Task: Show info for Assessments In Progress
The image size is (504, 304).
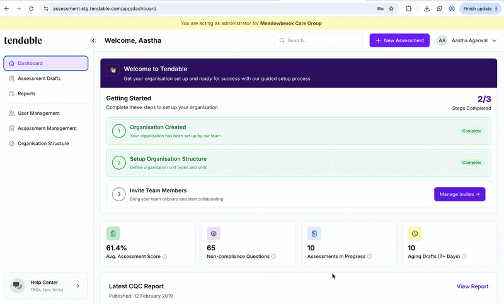Action: click(370, 257)
